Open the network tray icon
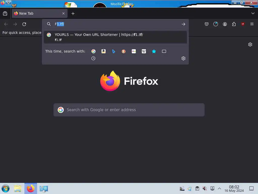Image resolution: width=258 pixels, height=194 pixels. pos(182,188)
